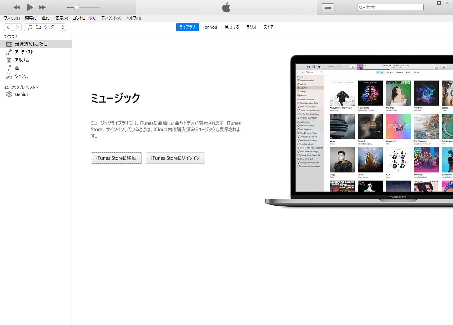This screenshot has width=453, height=325.
Task: Open the 編集(E) menu
Action: (x=31, y=18)
